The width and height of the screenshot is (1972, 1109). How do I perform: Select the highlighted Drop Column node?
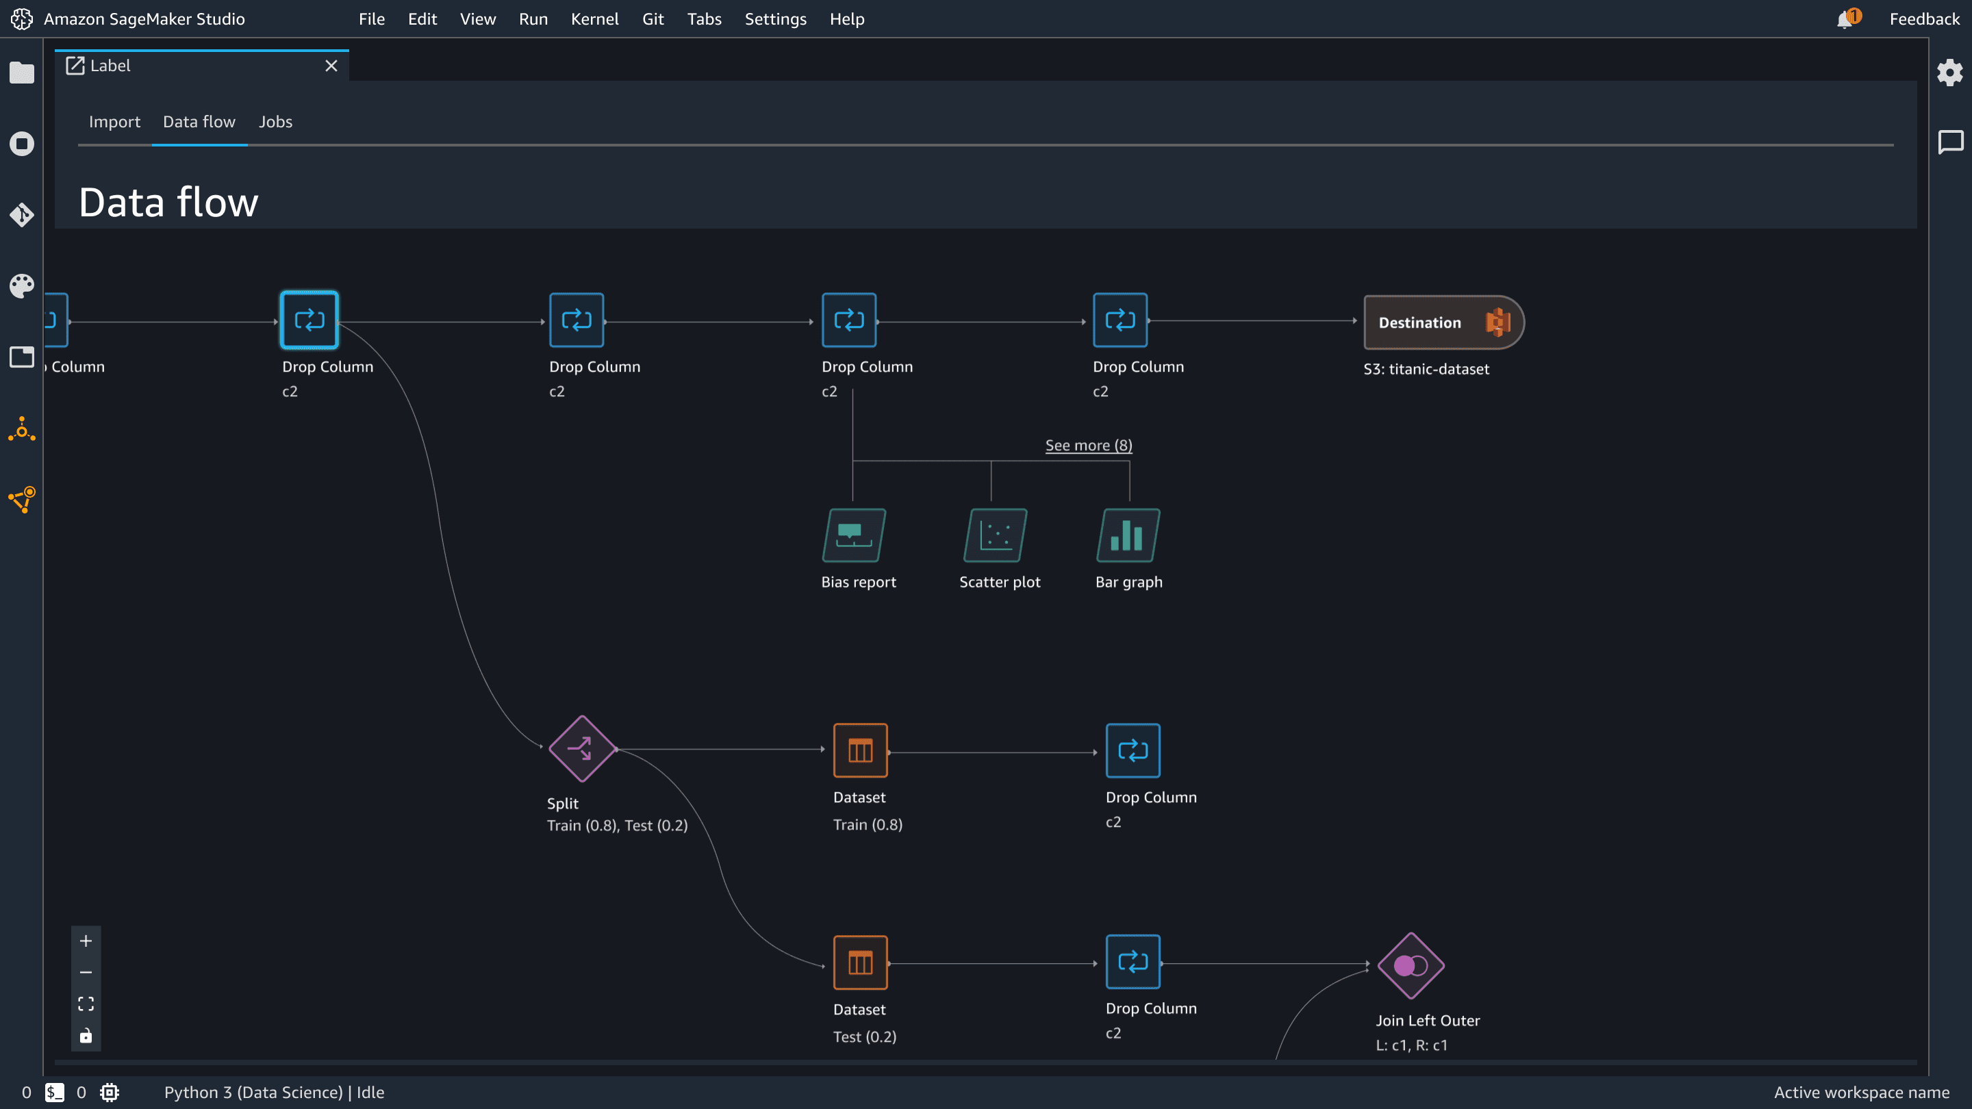tap(309, 320)
